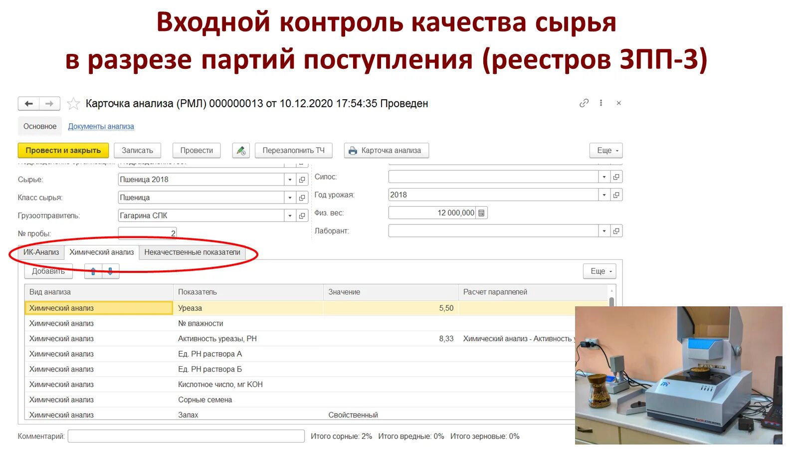Viewport: 798px width, 449px height.
Task: Click the Провести button
Action: tap(197, 150)
